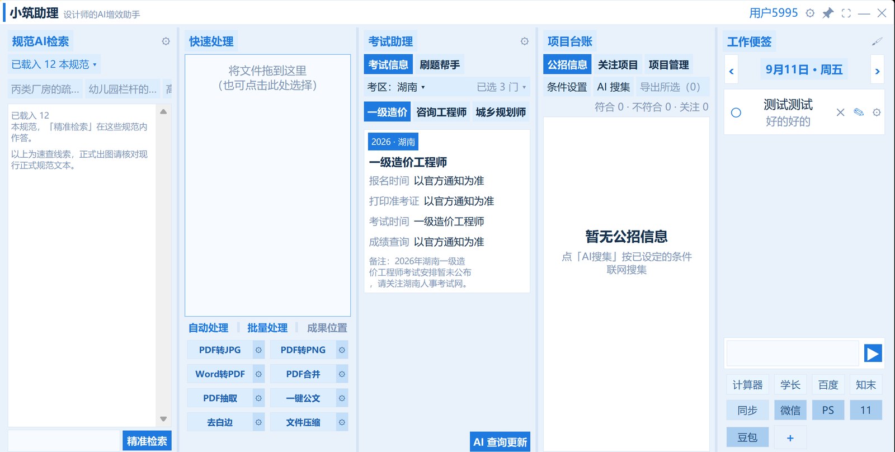
Task: Delete the 测试测试 note
Action: coord(840,112)
